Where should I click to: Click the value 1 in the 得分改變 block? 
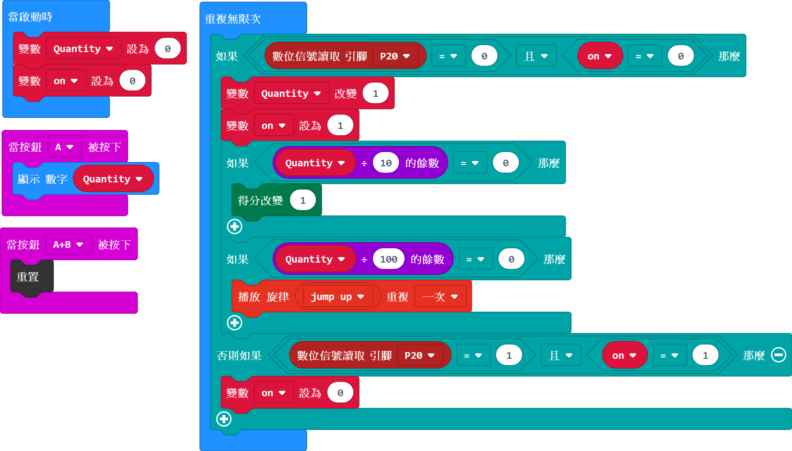pos(303,200)
